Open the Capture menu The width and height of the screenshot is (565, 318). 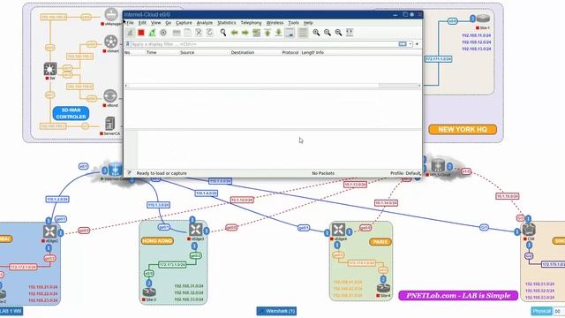pos(184,23)
